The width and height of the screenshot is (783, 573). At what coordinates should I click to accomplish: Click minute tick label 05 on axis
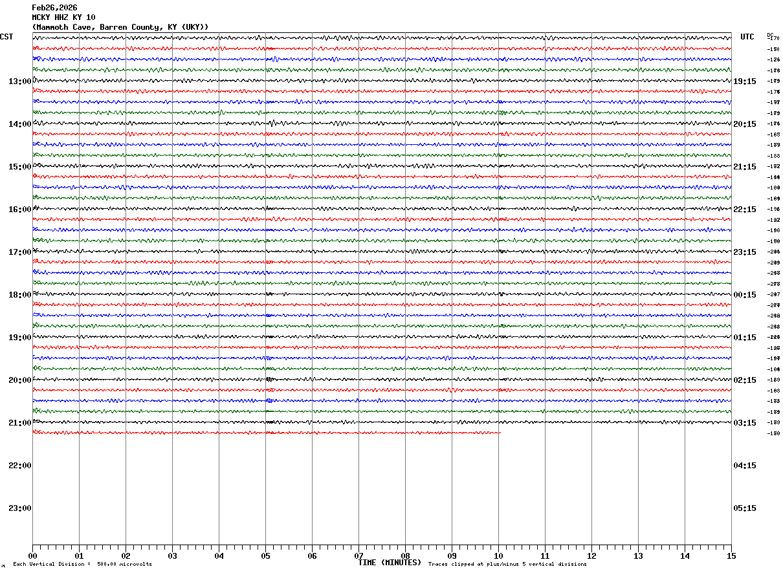[x=265, y=556]
